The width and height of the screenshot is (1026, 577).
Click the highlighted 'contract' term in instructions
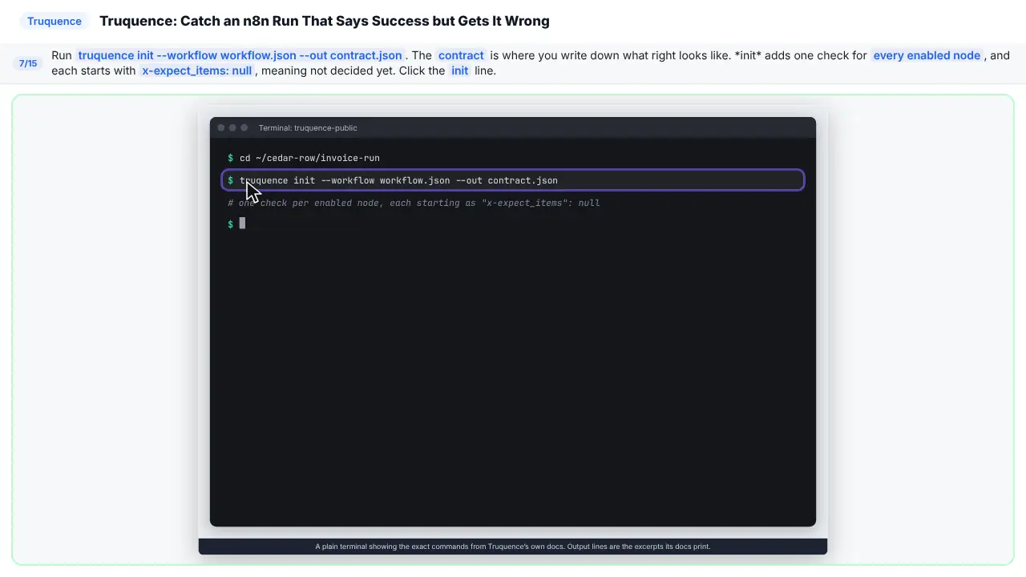point(461,55)
